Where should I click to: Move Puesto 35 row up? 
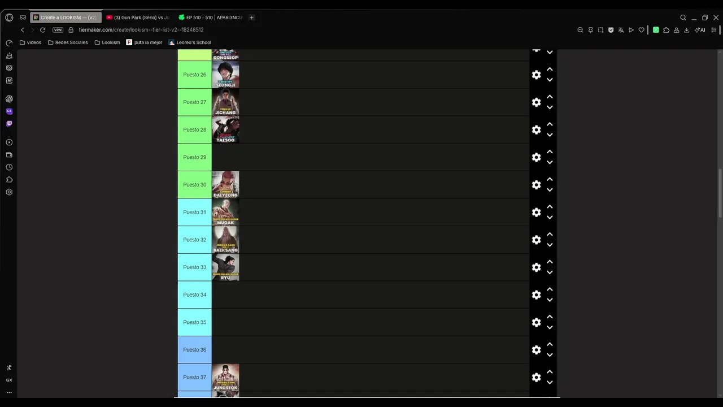coord(550,317)
